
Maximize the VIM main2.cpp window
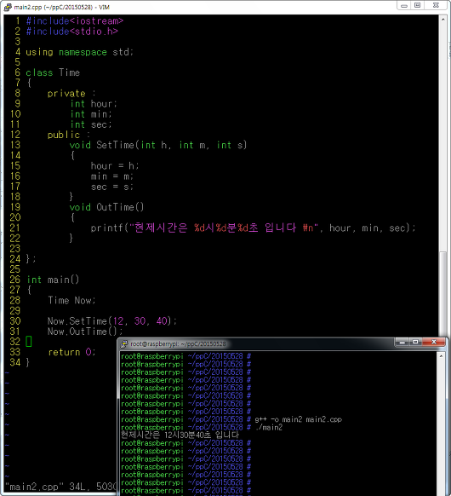click(417, 6)
